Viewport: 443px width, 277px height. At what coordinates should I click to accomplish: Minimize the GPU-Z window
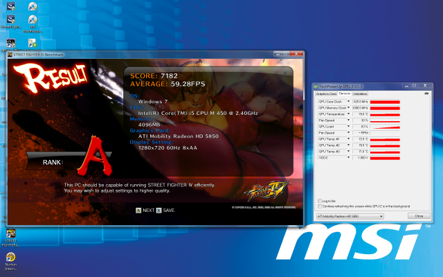406,86
